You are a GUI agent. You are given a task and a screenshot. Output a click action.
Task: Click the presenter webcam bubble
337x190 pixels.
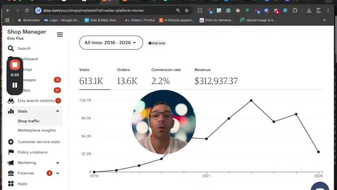[163, 122]
